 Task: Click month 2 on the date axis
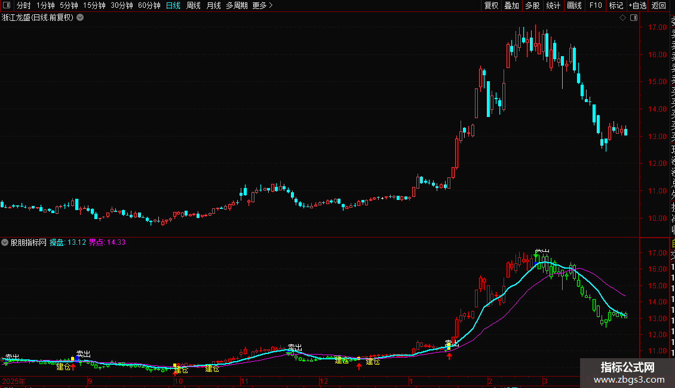(x=490, y=381)
